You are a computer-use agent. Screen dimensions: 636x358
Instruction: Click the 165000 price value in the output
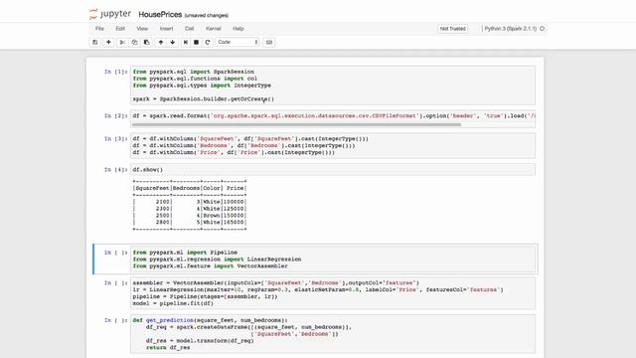[234, 223]
